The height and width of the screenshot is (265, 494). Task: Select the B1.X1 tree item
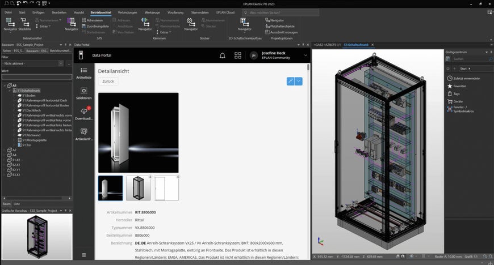[x=16, y=160]
